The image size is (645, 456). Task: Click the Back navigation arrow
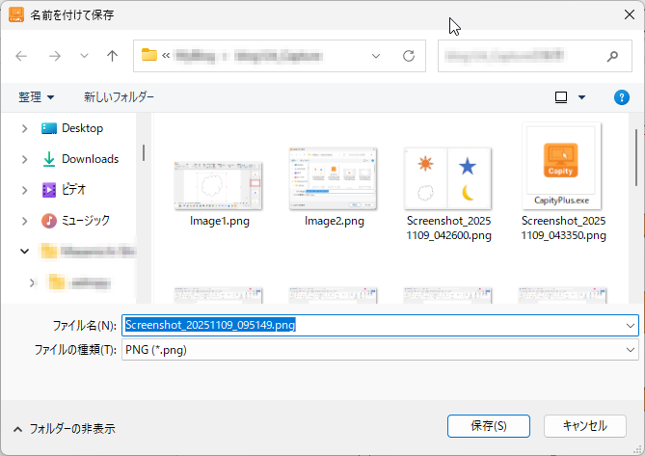(x=22, y=56)
